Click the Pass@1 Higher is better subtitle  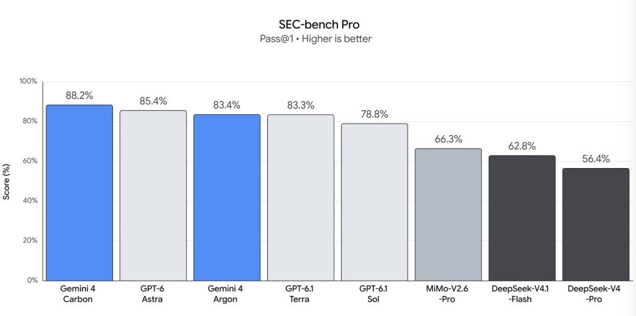coord(316,39)
